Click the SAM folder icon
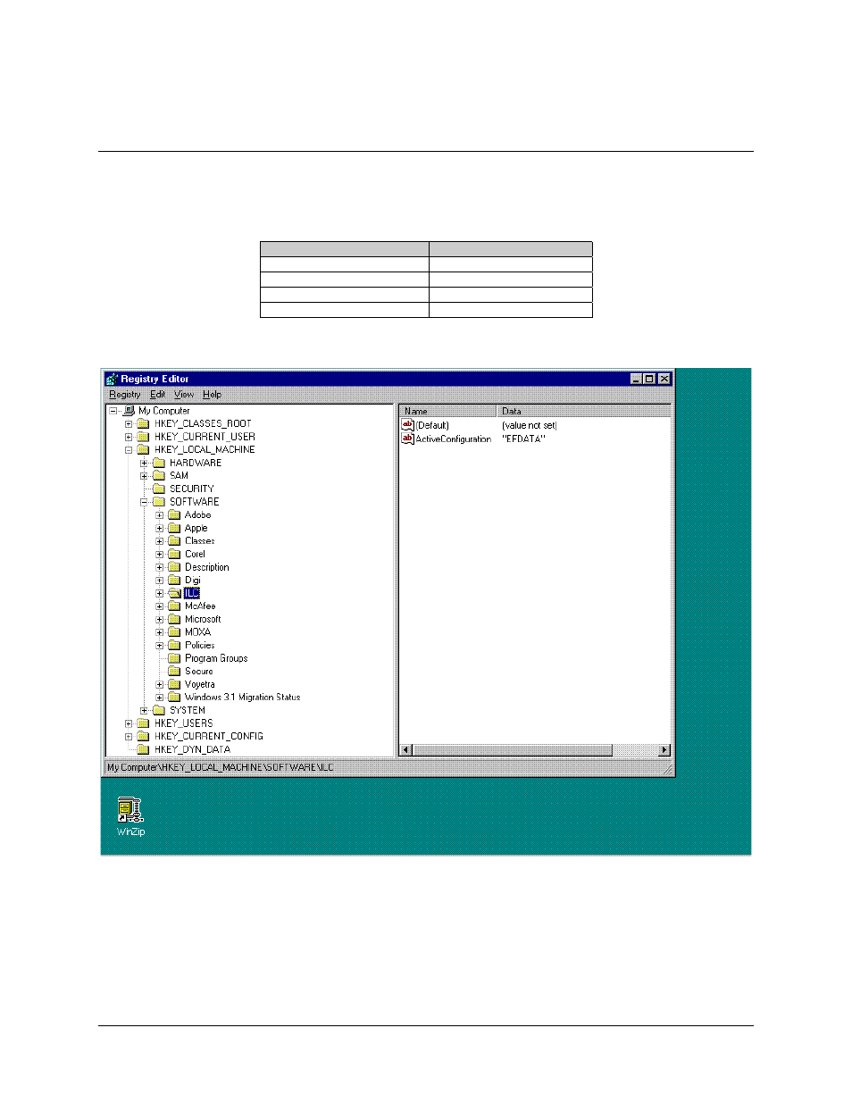The height and width of the screenshot is (1103, 852). [x=159, y=476]
